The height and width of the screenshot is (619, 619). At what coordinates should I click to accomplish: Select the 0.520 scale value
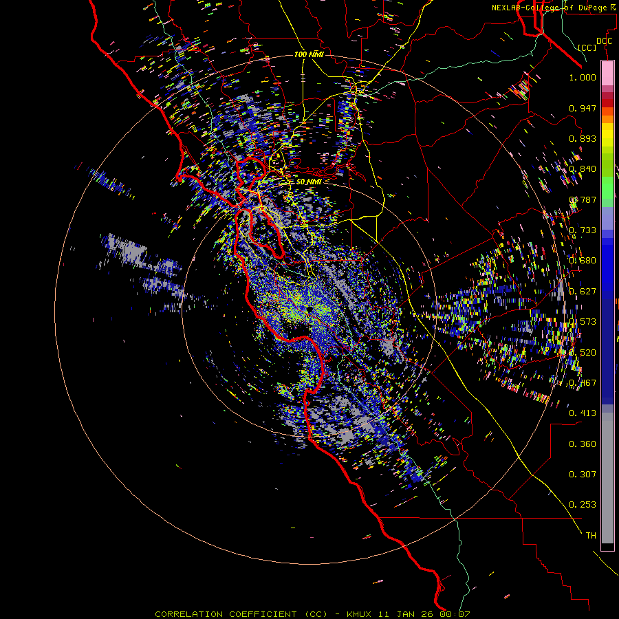(583, 353)
